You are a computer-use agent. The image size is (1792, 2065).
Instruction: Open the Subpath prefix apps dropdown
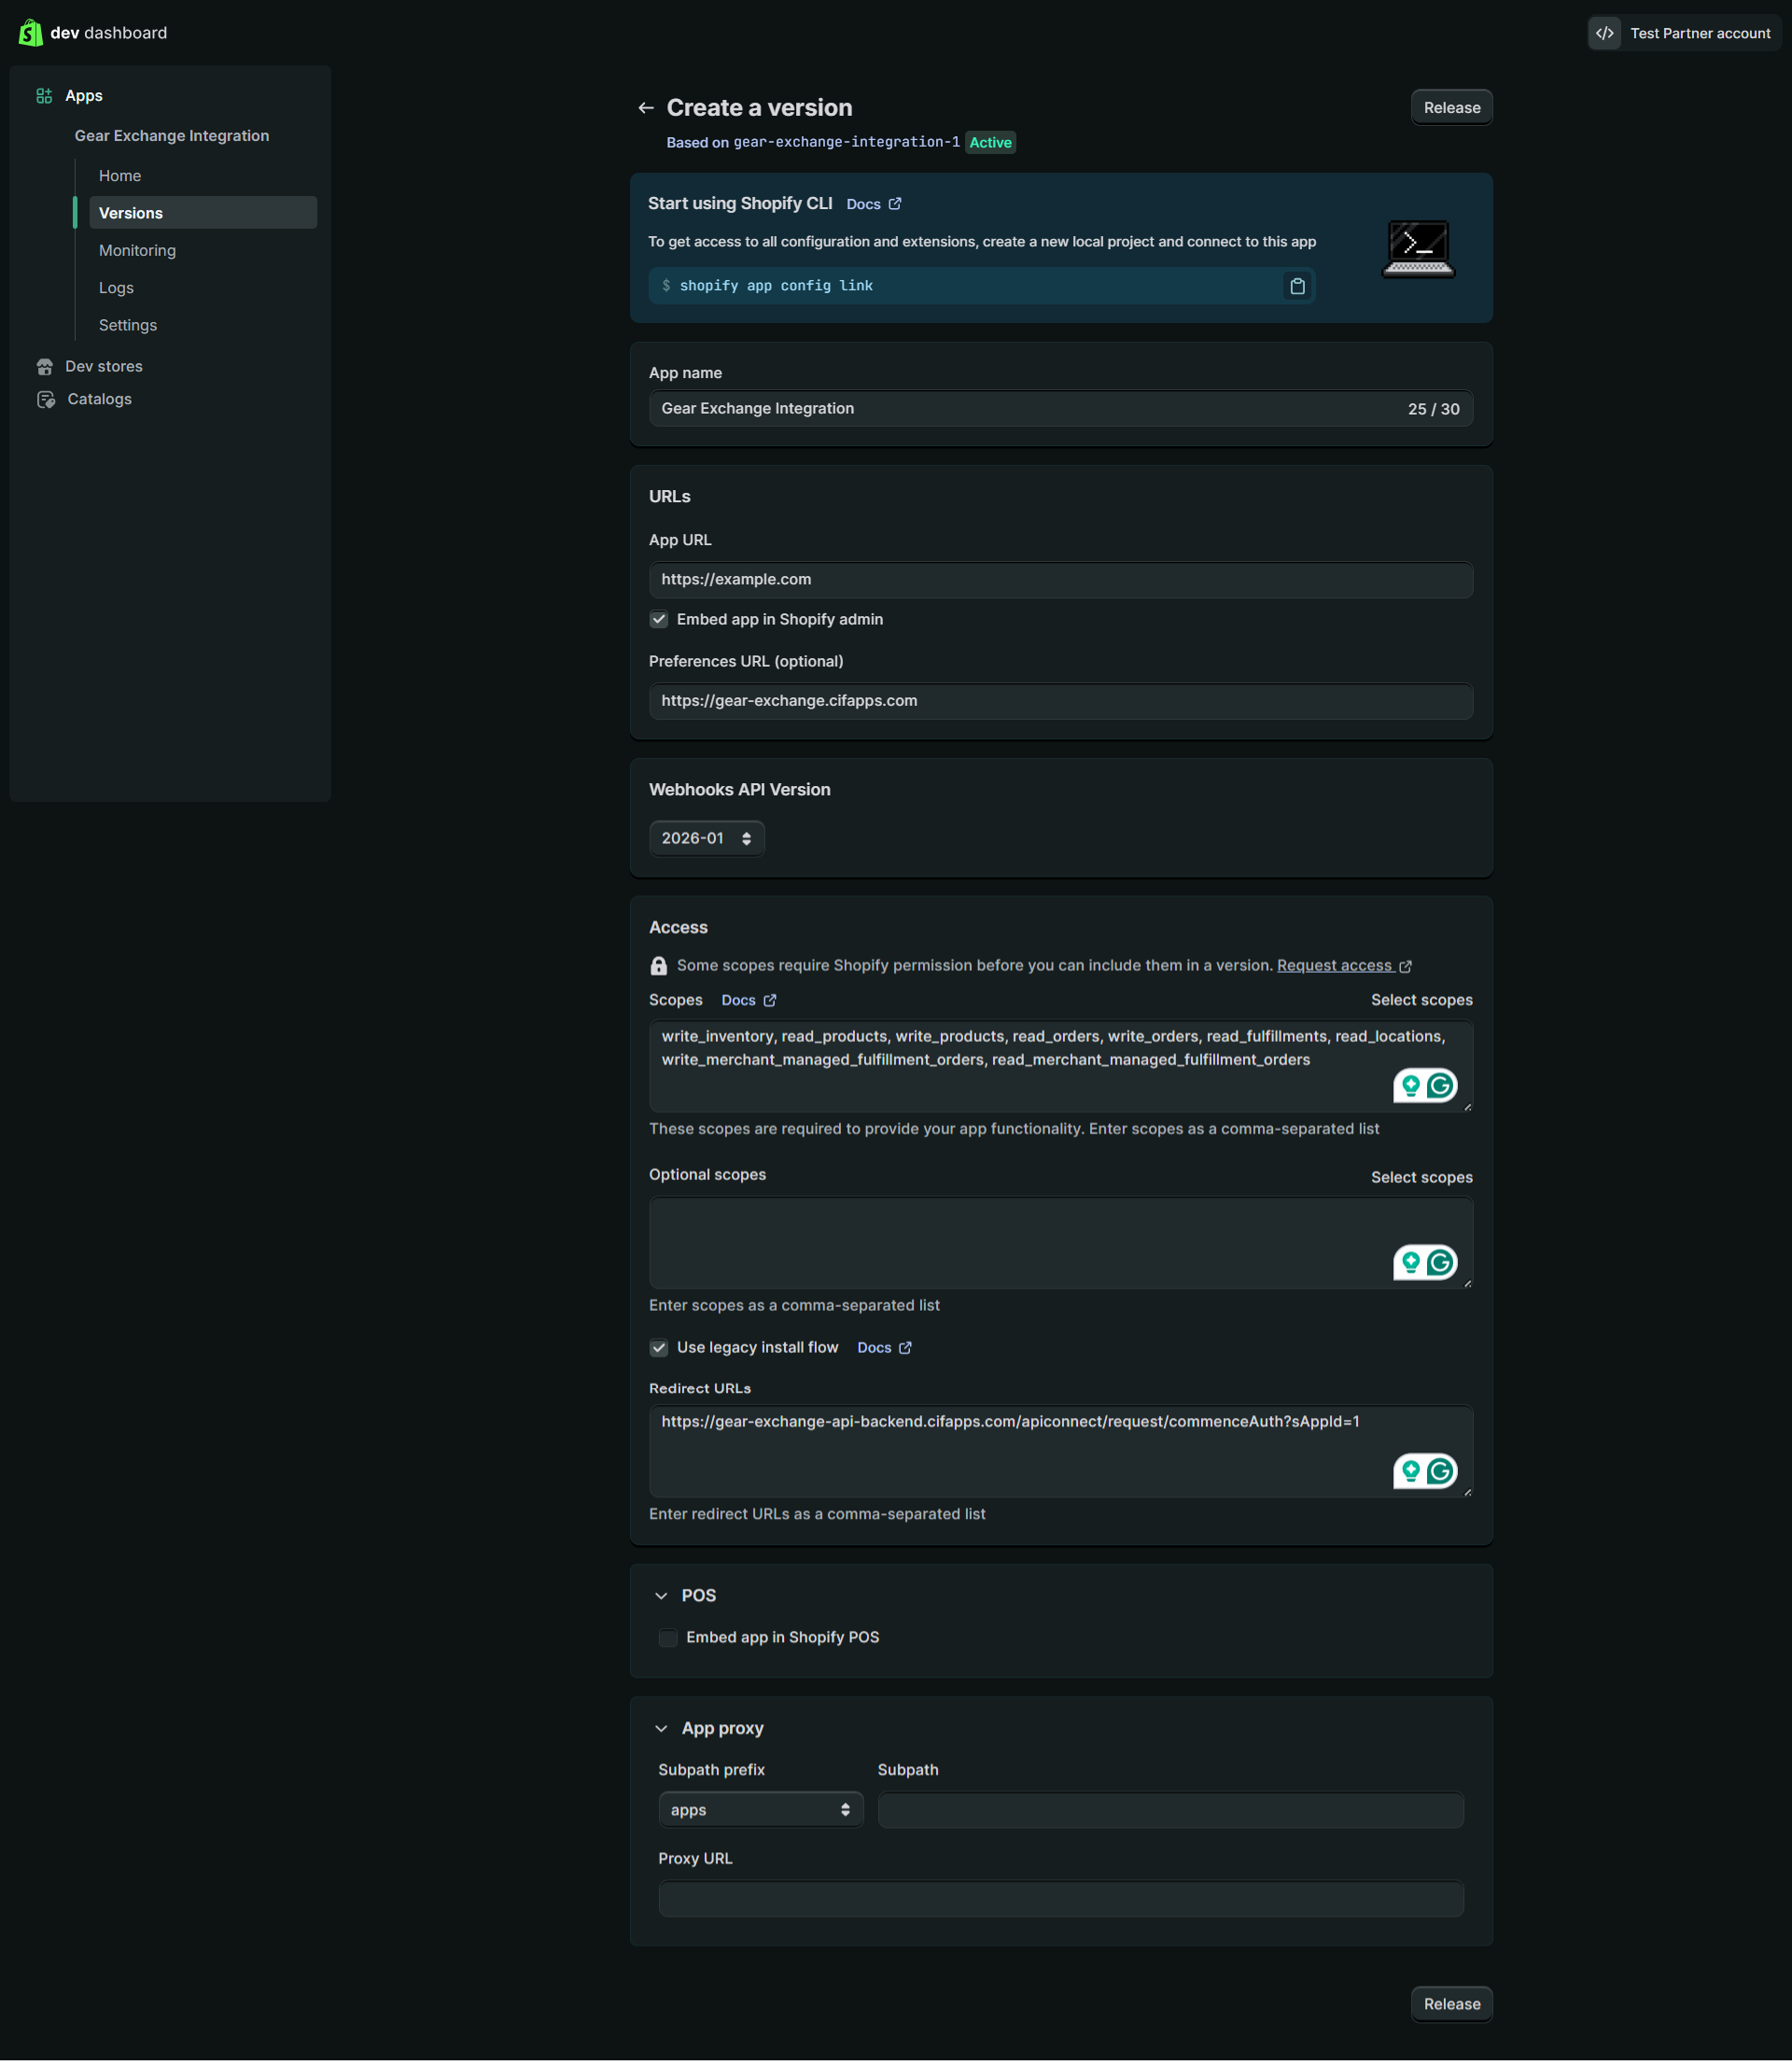[760, 1810]
